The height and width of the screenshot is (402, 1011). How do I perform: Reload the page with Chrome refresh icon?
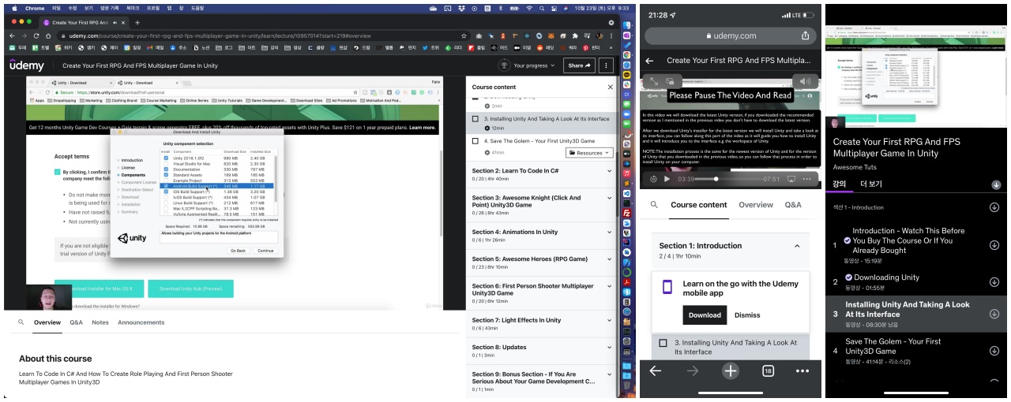(36, 35)
